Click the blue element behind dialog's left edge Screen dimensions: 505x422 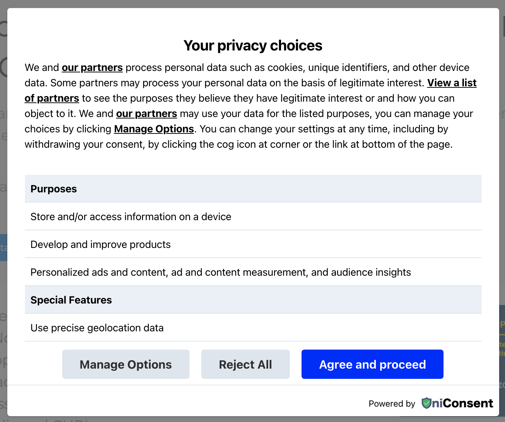tap(3, 248)
